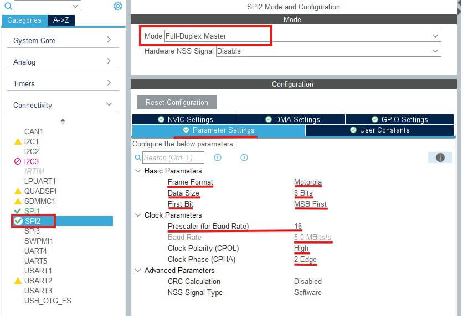Go to previous search result arrow
The image size is (463, 316).
218,157
